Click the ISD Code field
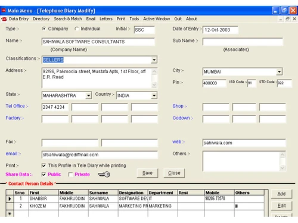 click(x=252, y=83)
